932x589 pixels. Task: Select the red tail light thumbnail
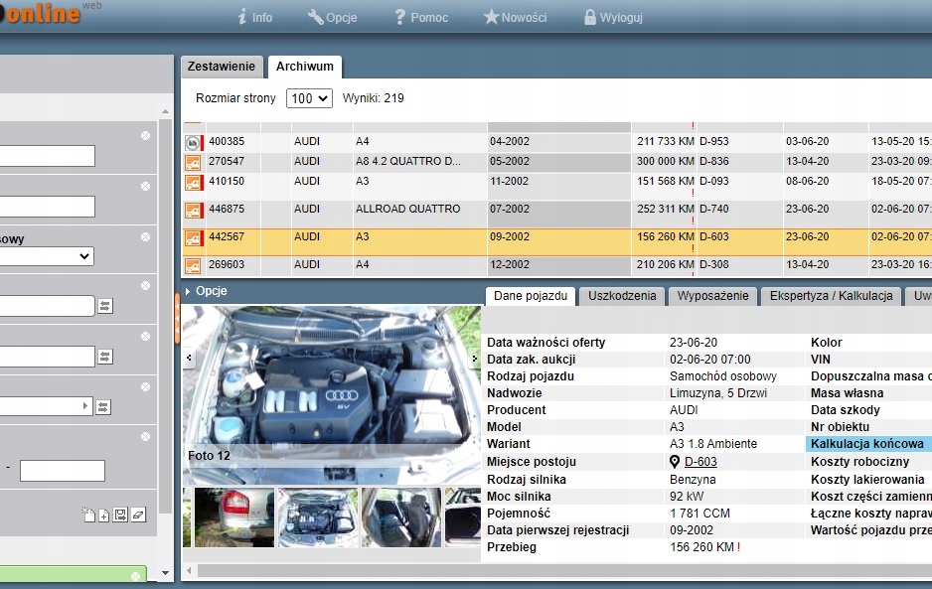click(233, 517)
